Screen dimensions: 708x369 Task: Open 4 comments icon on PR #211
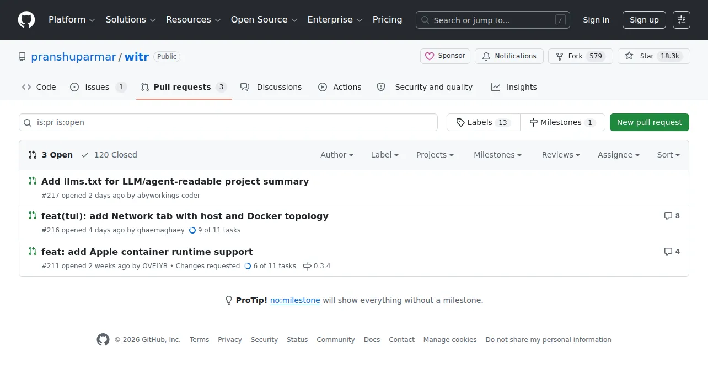[672, 252]
